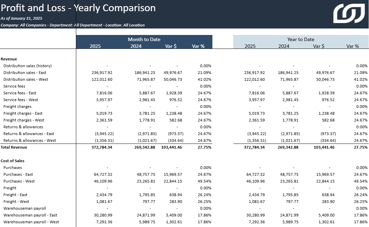Click the 'As of January 31, 2025' date line
Screen dimensions: 369x227
tap(21, 18)
